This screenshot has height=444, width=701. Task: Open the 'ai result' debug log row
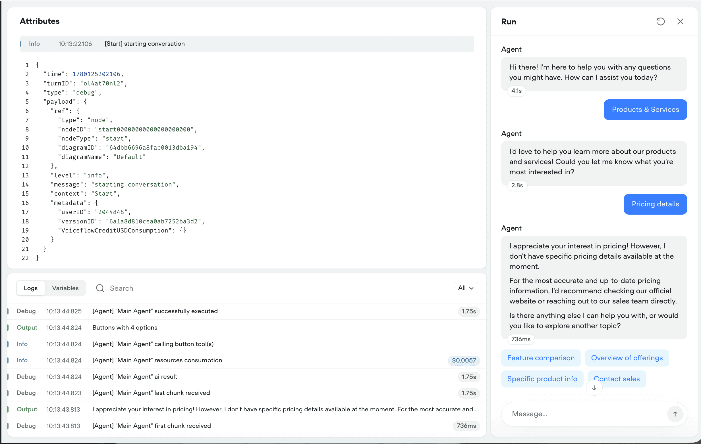[x=247, y=377]
